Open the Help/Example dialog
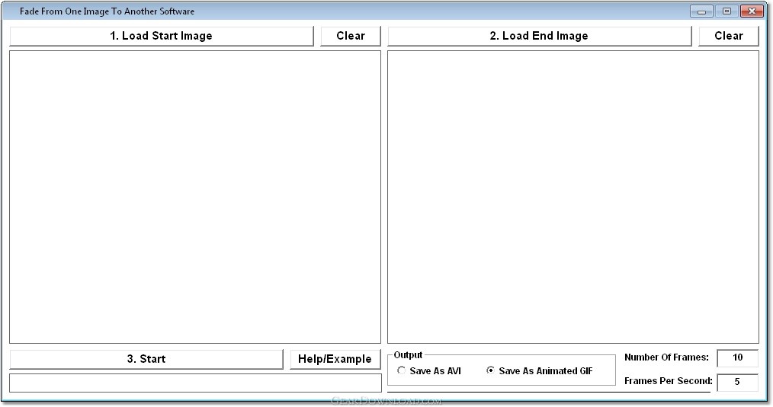Viewport: 773px width, 407px height. point(335,359)
